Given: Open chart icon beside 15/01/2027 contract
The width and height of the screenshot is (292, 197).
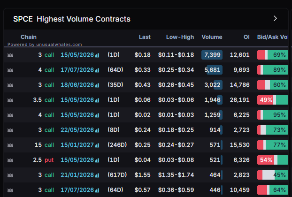Looking at the screenshot, I should (97, 145).
